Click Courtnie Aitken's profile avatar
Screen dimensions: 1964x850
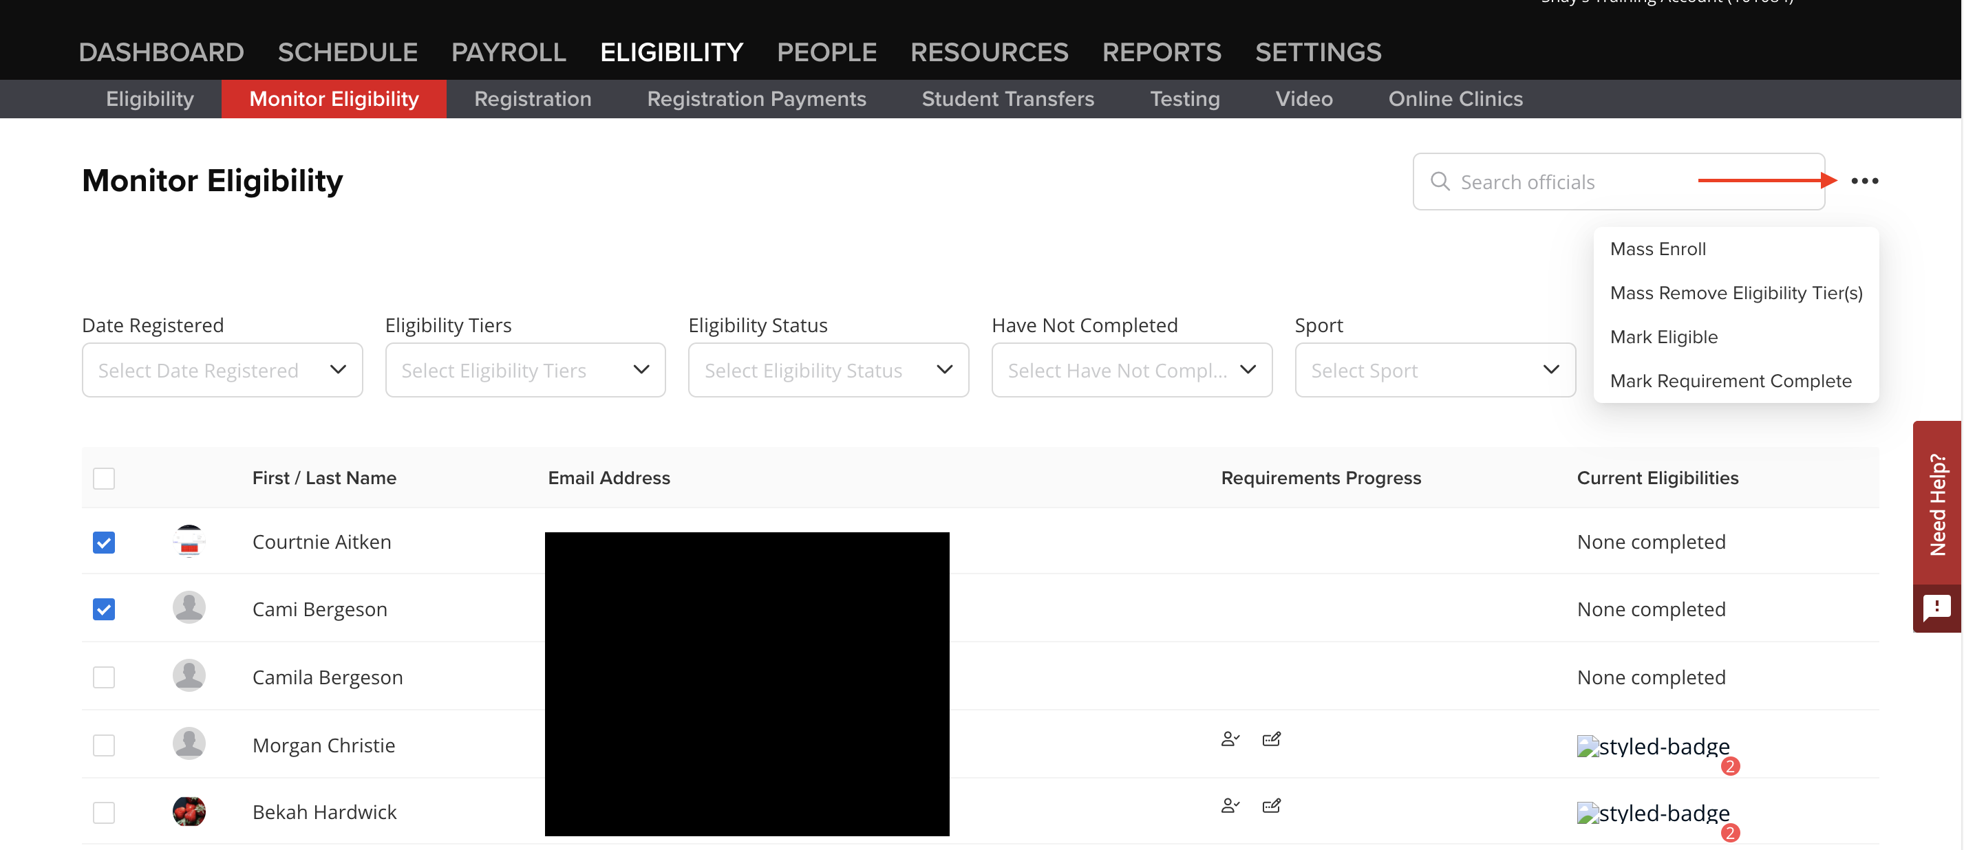tap(189, 541)
